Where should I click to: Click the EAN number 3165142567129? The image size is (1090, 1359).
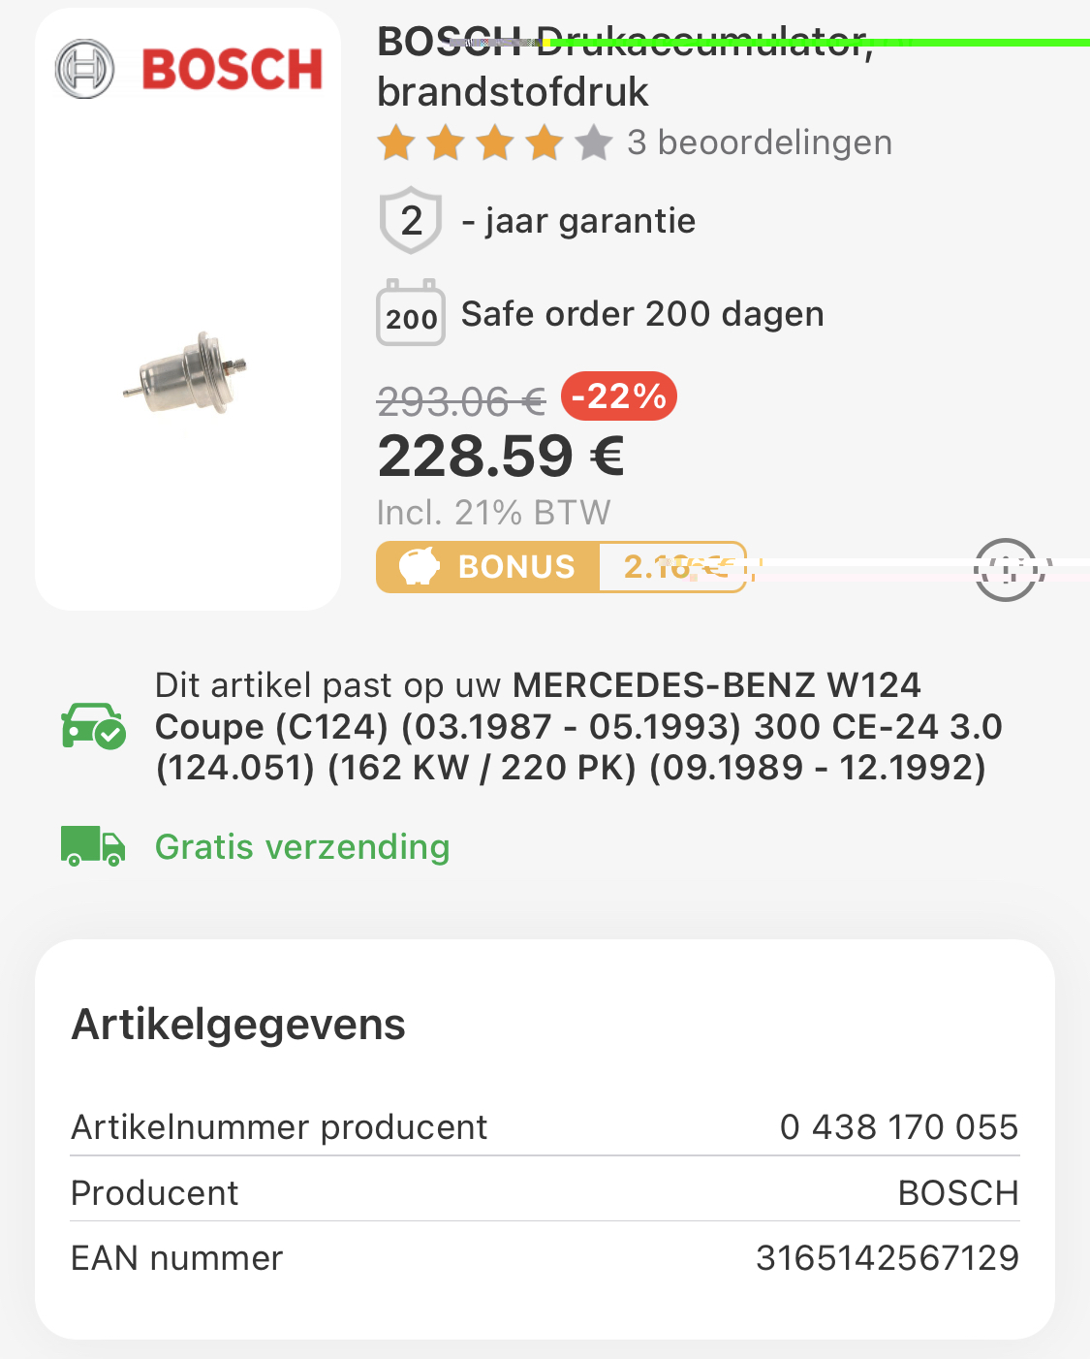pyautogui.click(x=887, y=1257)
